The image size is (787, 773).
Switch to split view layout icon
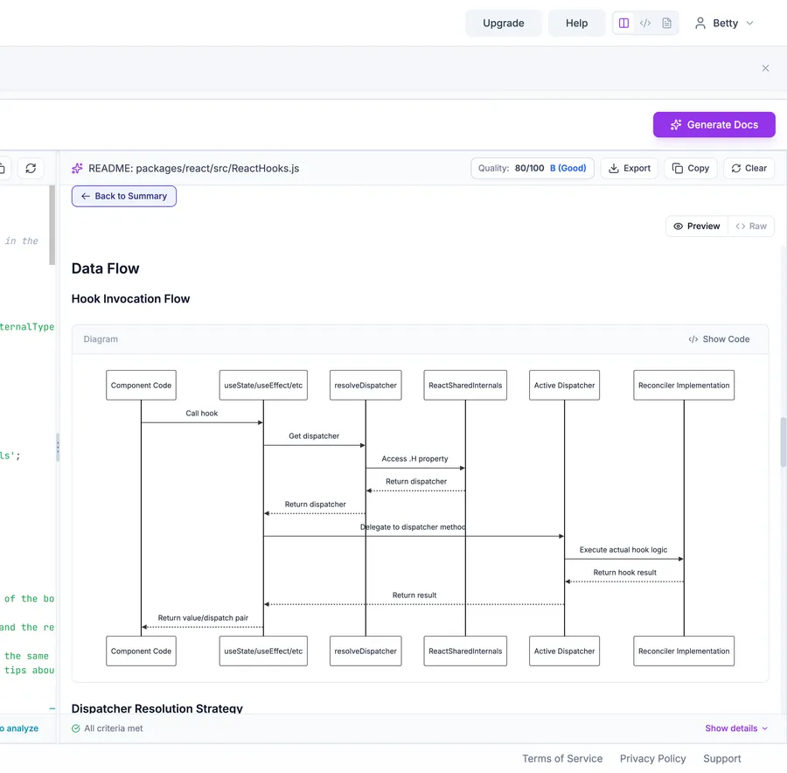(623, 24)
